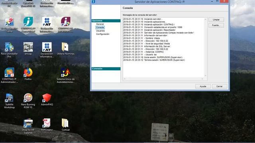
Task: Select Consola in the Opciones list
Action: (x=100, y=27)
